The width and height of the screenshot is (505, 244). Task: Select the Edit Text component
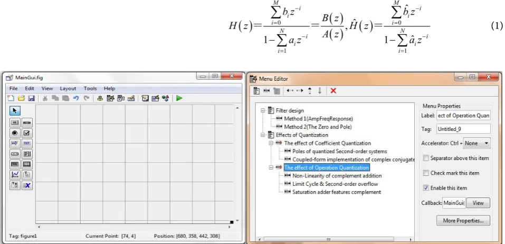[15, 144]
